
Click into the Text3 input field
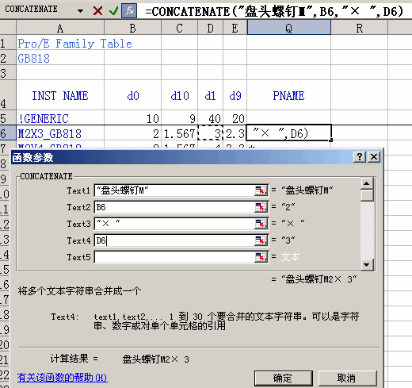click(x=174, y=224)
